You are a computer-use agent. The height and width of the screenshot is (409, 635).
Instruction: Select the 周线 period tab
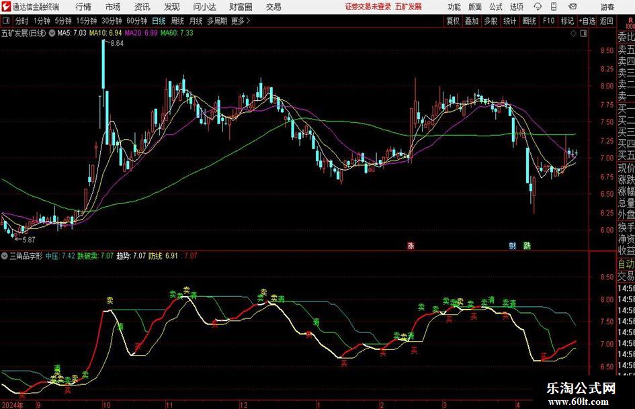coord(177,21)
